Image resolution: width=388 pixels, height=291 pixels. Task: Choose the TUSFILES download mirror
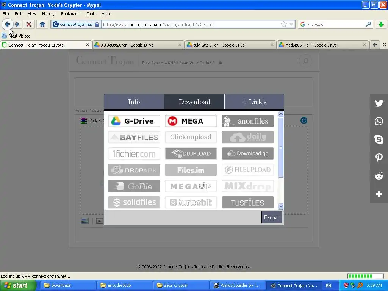tap(248, 202)
